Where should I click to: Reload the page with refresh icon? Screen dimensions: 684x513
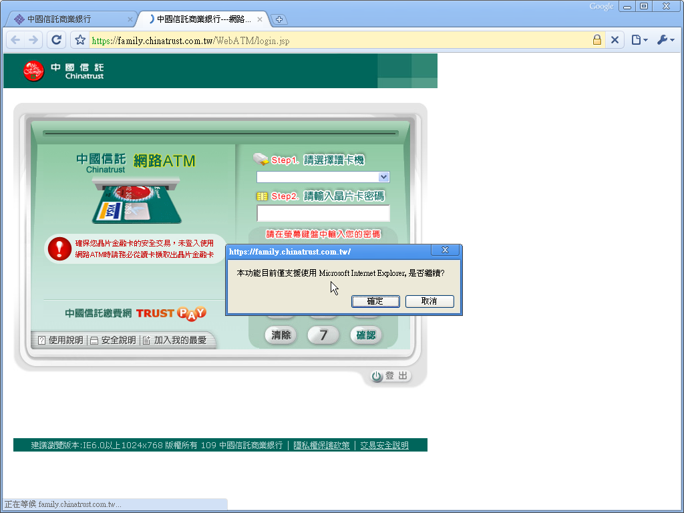point(56,40)
